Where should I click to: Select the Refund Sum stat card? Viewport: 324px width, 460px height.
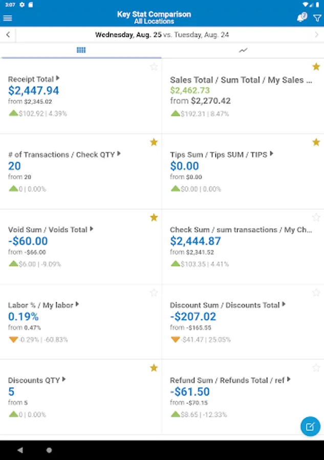tap(243, 397)
